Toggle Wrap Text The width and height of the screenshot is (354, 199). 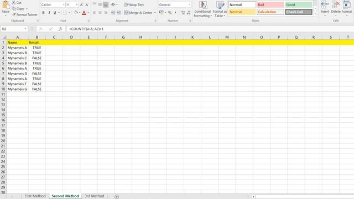coord(134,4)
